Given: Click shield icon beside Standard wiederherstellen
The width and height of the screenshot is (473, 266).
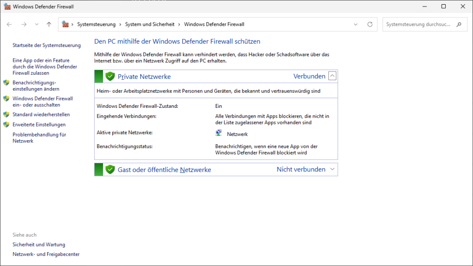Looking at the screenshot, I should point(6,115).
